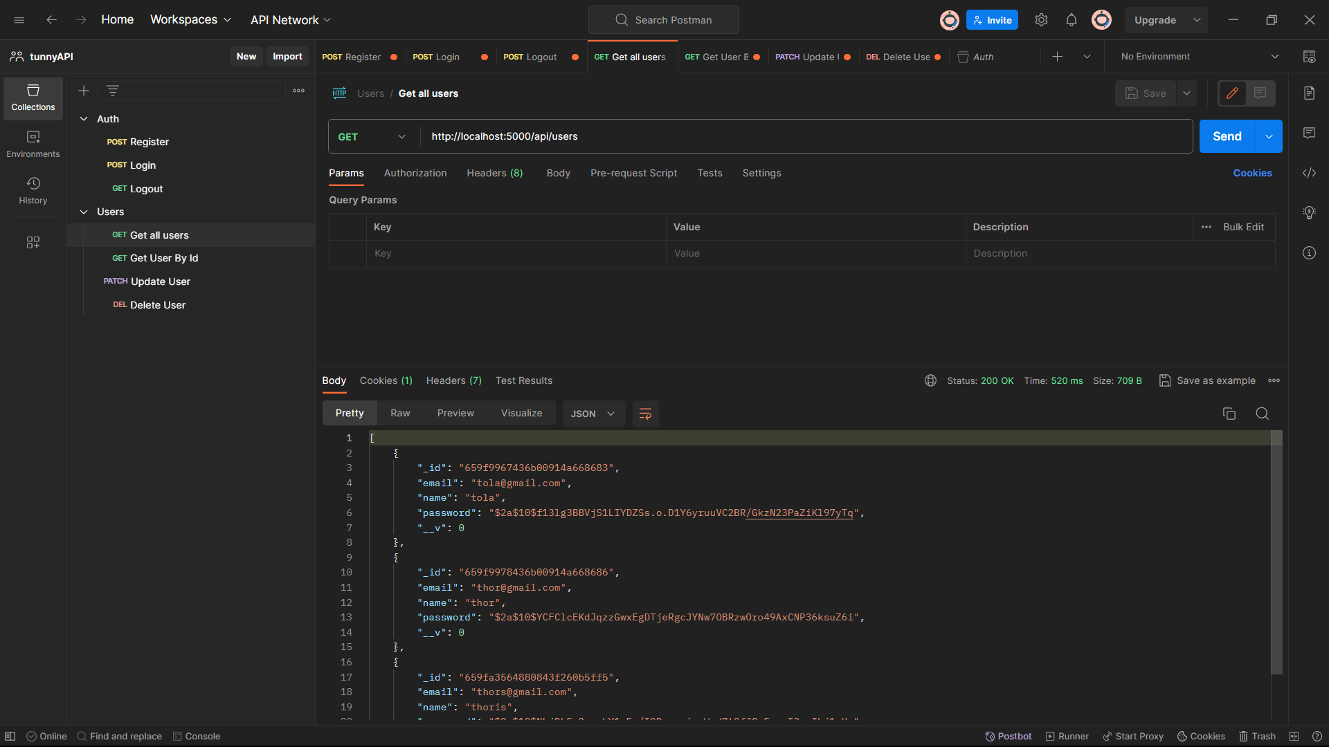This screenshot has height=747, width=1329.
Task: Open the code snippet panel icon
Action: (x=1309, y=173)
